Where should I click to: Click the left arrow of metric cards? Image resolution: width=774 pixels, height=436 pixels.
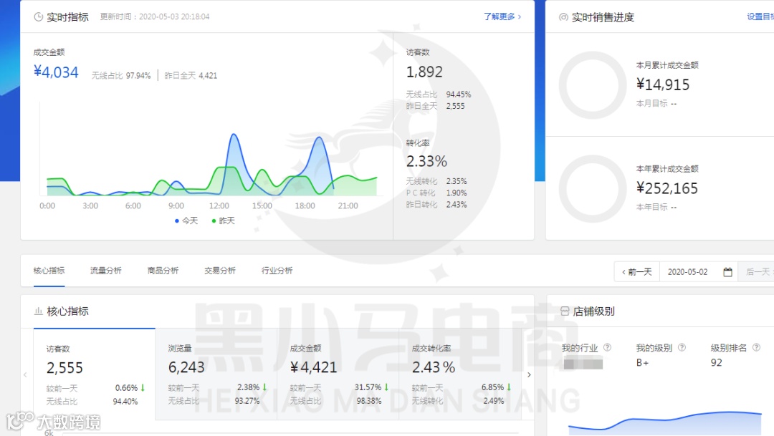click(x=25, y=375)
